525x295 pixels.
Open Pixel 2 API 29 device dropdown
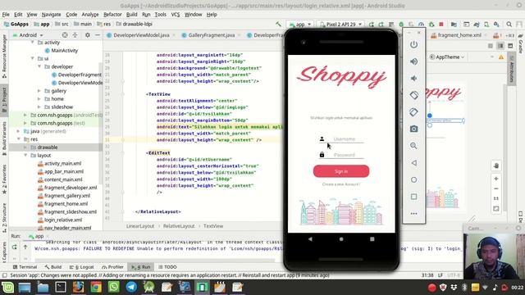point(341,25)
